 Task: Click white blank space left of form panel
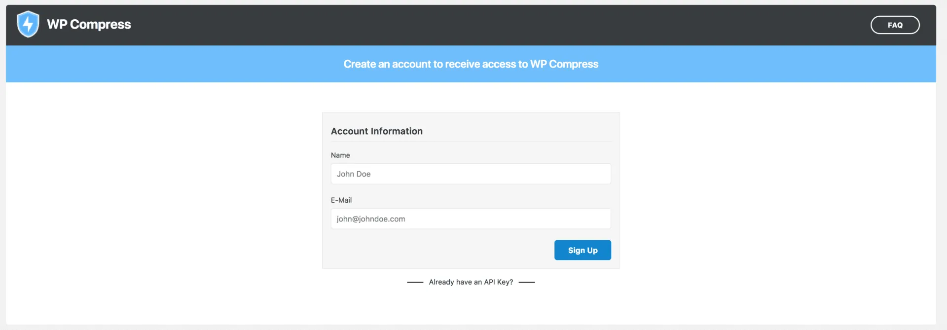point(163,197)
